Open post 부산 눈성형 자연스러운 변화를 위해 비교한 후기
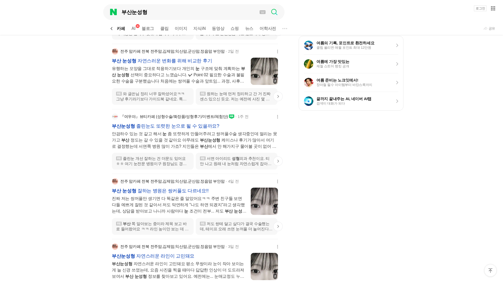 [x=162, y=61]
